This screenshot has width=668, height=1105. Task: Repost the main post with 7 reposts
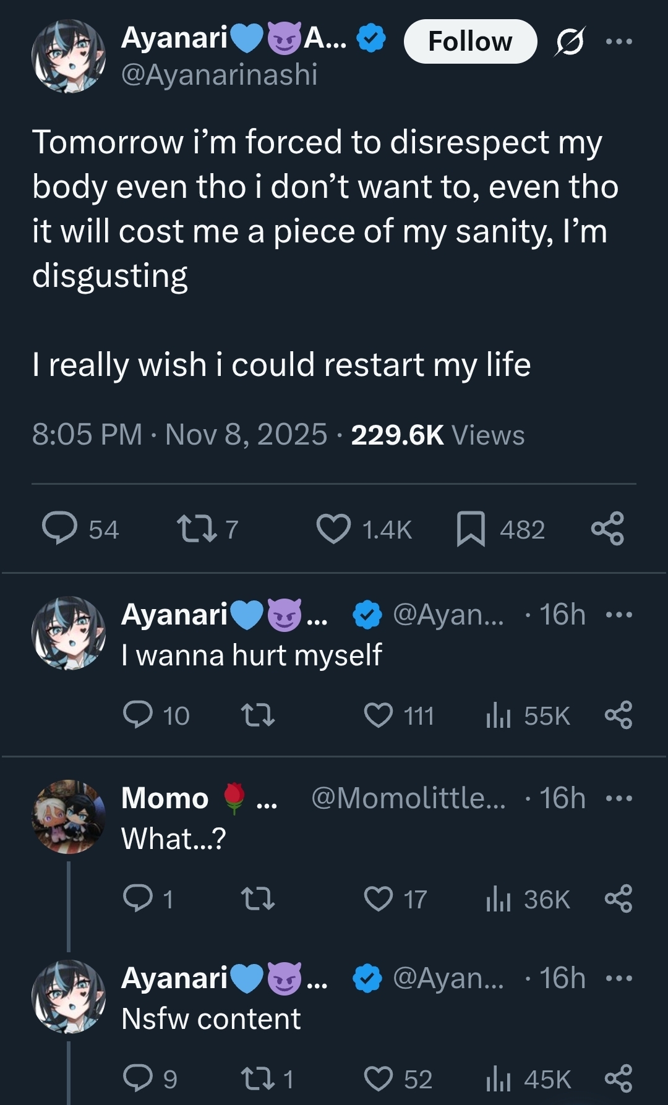click(x=197, y=529)
